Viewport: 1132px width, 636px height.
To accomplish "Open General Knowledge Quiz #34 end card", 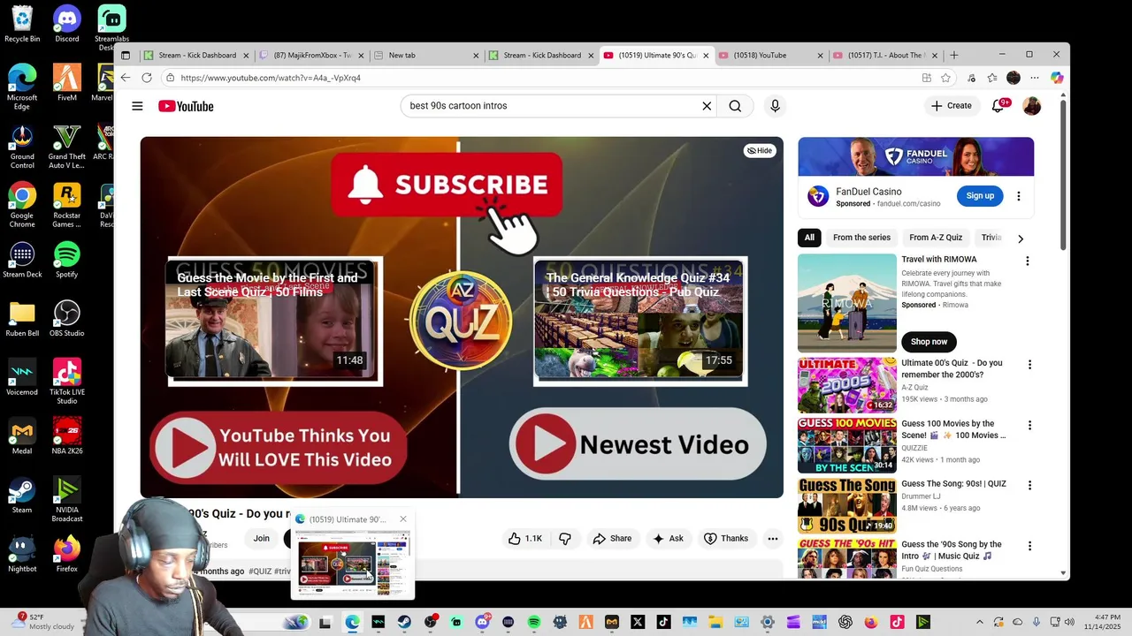I will click(x=640, y=322).
